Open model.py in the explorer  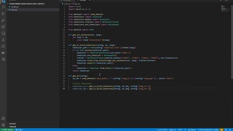point(15,7)
